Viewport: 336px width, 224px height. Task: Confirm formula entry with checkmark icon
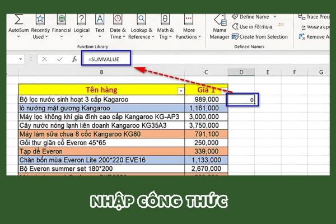(60, 59)
